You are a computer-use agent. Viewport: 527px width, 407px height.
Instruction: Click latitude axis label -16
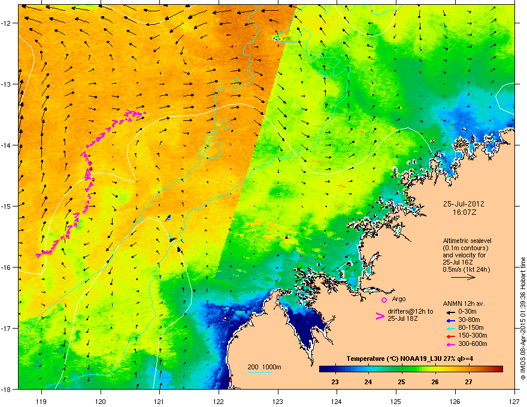tap(7, 268)
